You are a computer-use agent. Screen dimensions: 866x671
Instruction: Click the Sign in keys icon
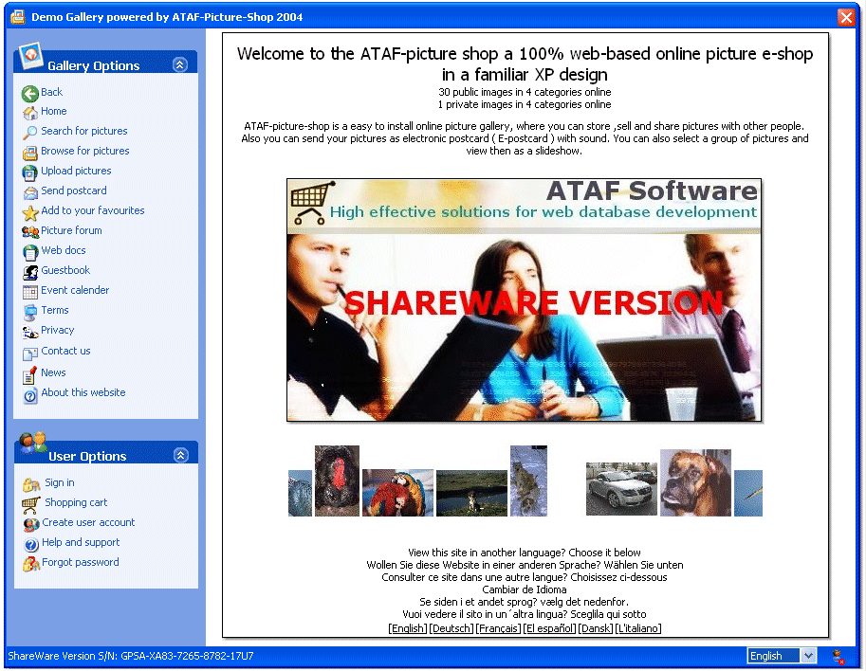pos(31,484)
